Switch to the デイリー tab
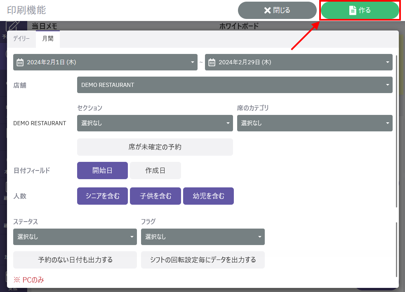 (x=21, y=39)
